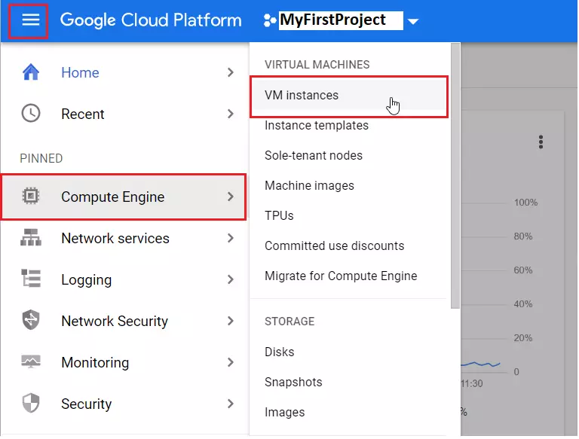Click the Network services icon

pos(31,238)
